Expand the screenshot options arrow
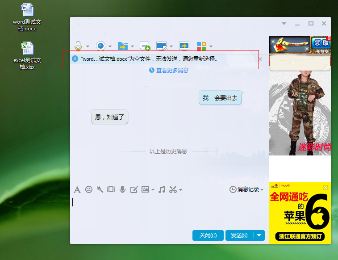This screenshot has width=338, height=260. 181,190
